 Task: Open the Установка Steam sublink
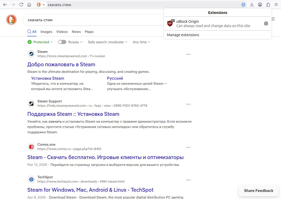[48, 78]
